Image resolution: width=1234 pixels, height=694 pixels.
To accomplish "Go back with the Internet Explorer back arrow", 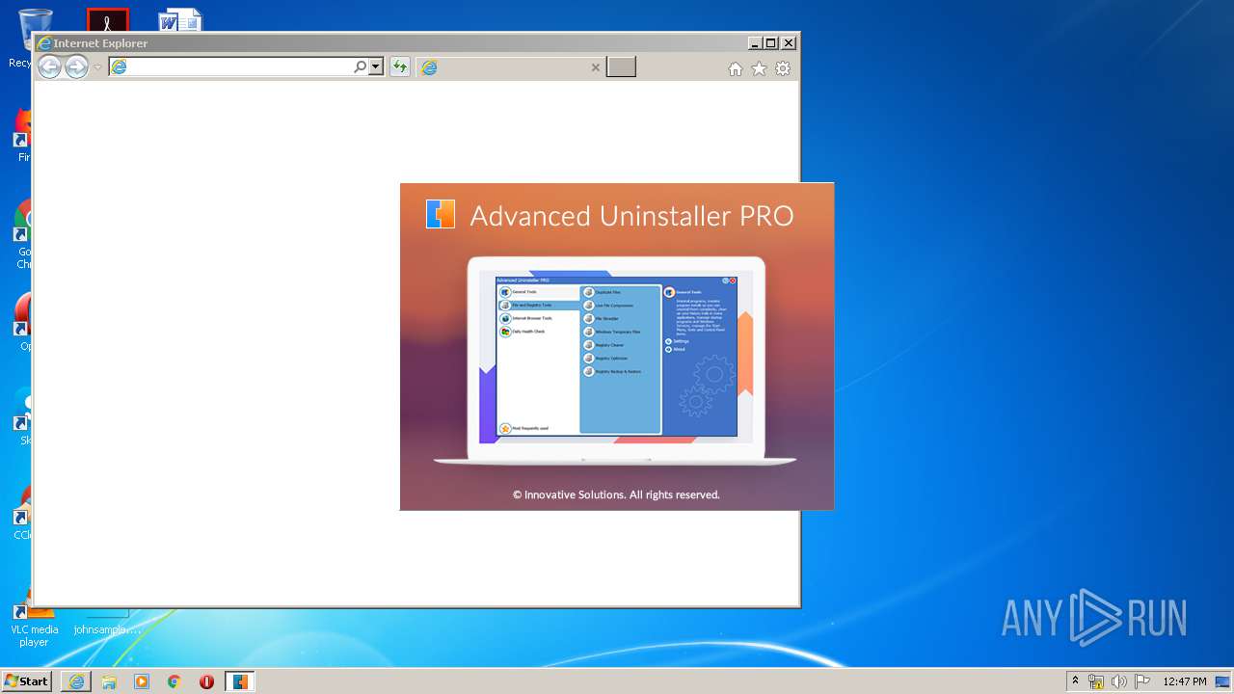I will (49, 67).
